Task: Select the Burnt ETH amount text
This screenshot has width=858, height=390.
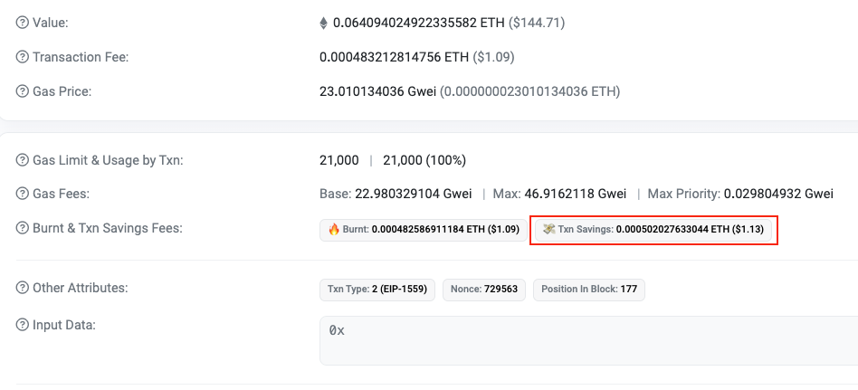Action: point(429,230)
